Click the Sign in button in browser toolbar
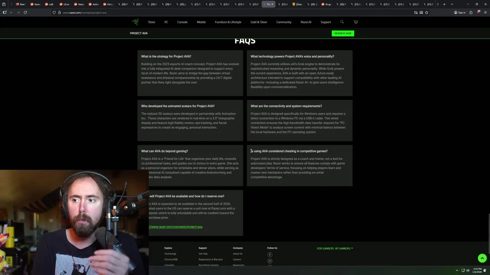The height and width of the screenshot is (275, 490). click(460, 12)
